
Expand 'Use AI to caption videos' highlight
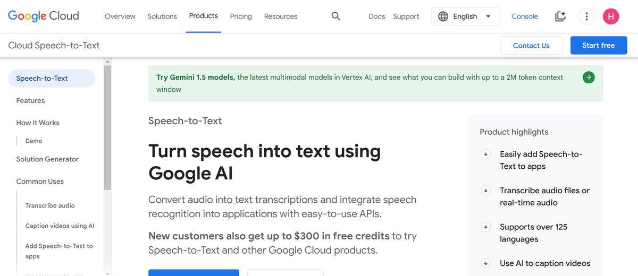pos(485,263)
